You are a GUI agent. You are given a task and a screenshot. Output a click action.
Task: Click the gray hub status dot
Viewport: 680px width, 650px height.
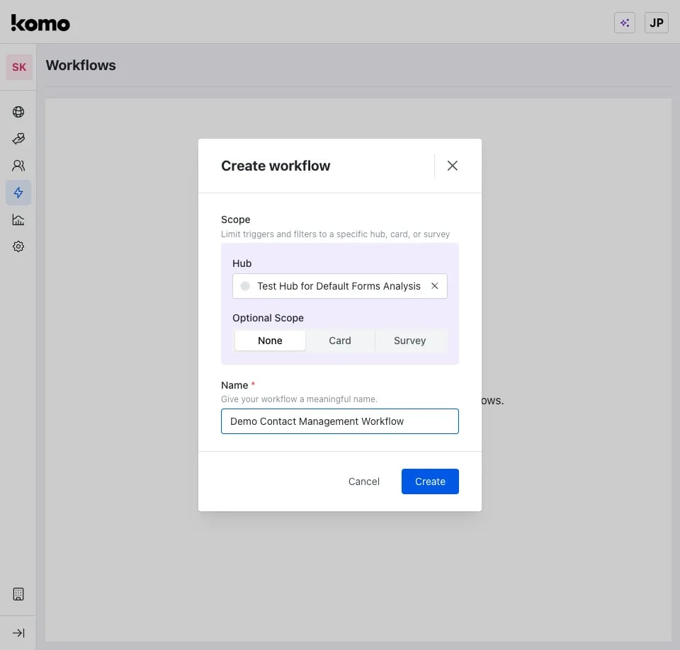(x=245, y=286)
